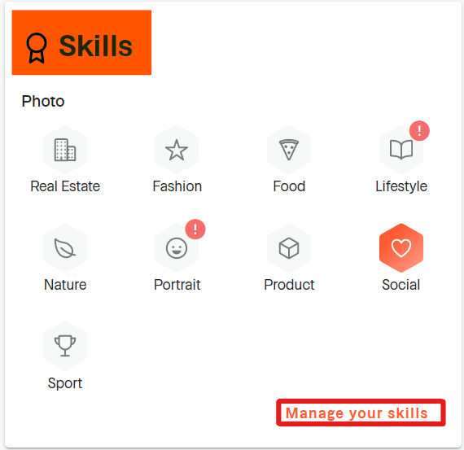464x450 pixels.
Task: Select the Sport trophy icon
Action: point(65,346)
